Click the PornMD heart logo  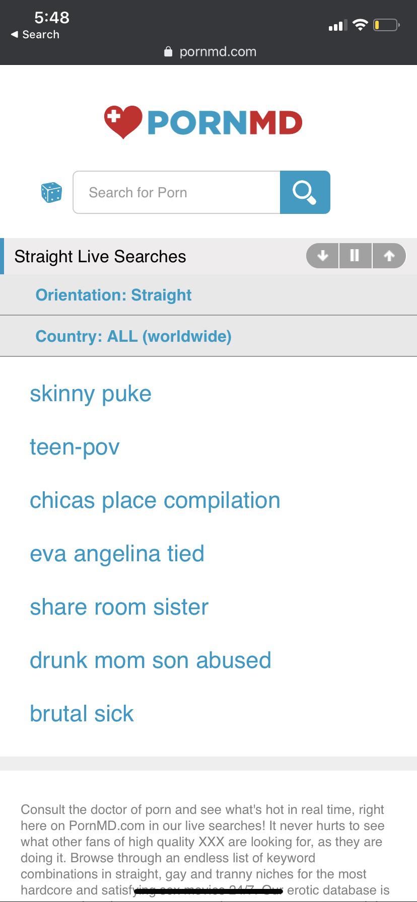click(122, 122)
